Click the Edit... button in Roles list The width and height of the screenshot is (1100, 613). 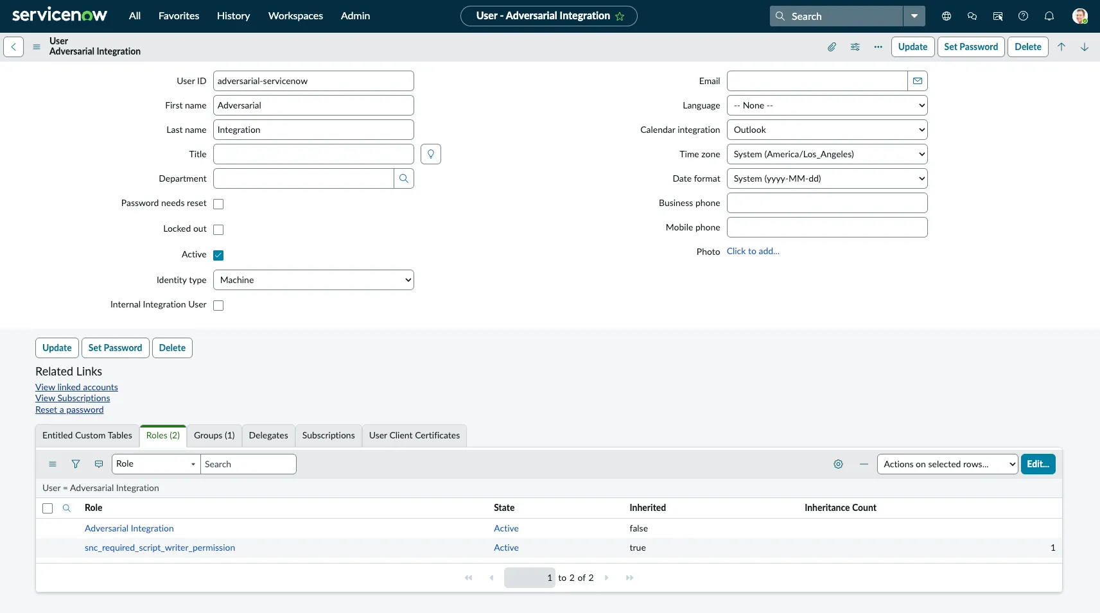coord(1038,464)
